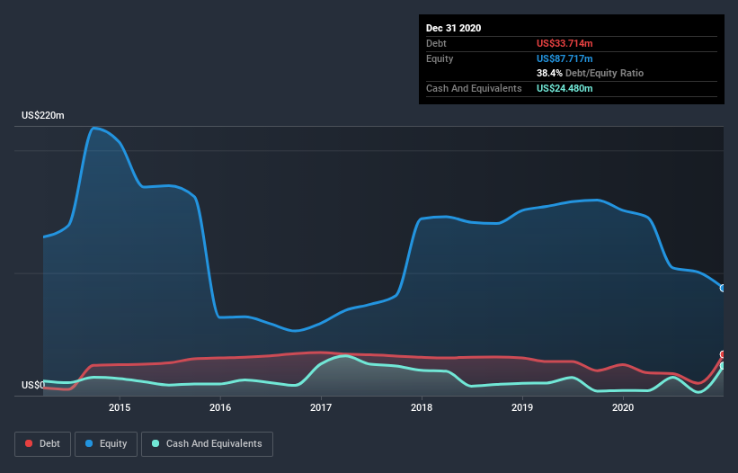Click the 38.4% Debt/Equity Ratio text

click(590, 73)
